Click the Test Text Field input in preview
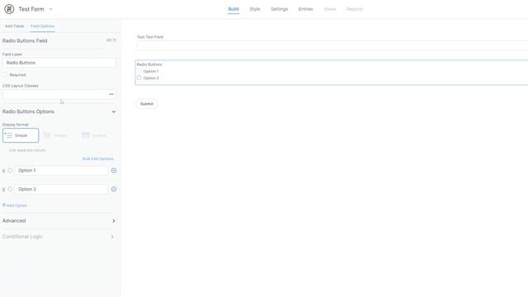 [332, 45]
